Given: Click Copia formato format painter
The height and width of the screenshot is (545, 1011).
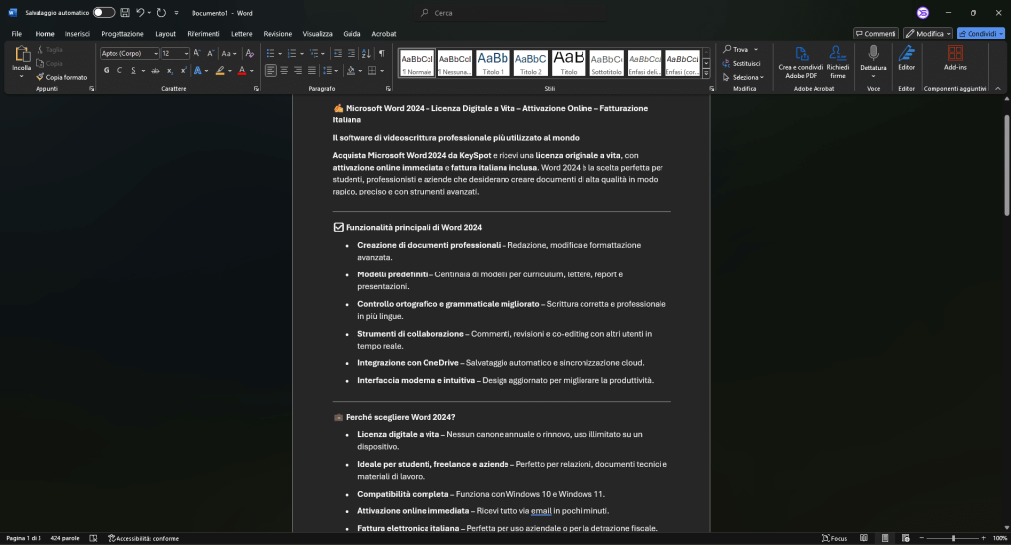Looking at the screenshot, I should pyautogui.click(x=61, y=77).
